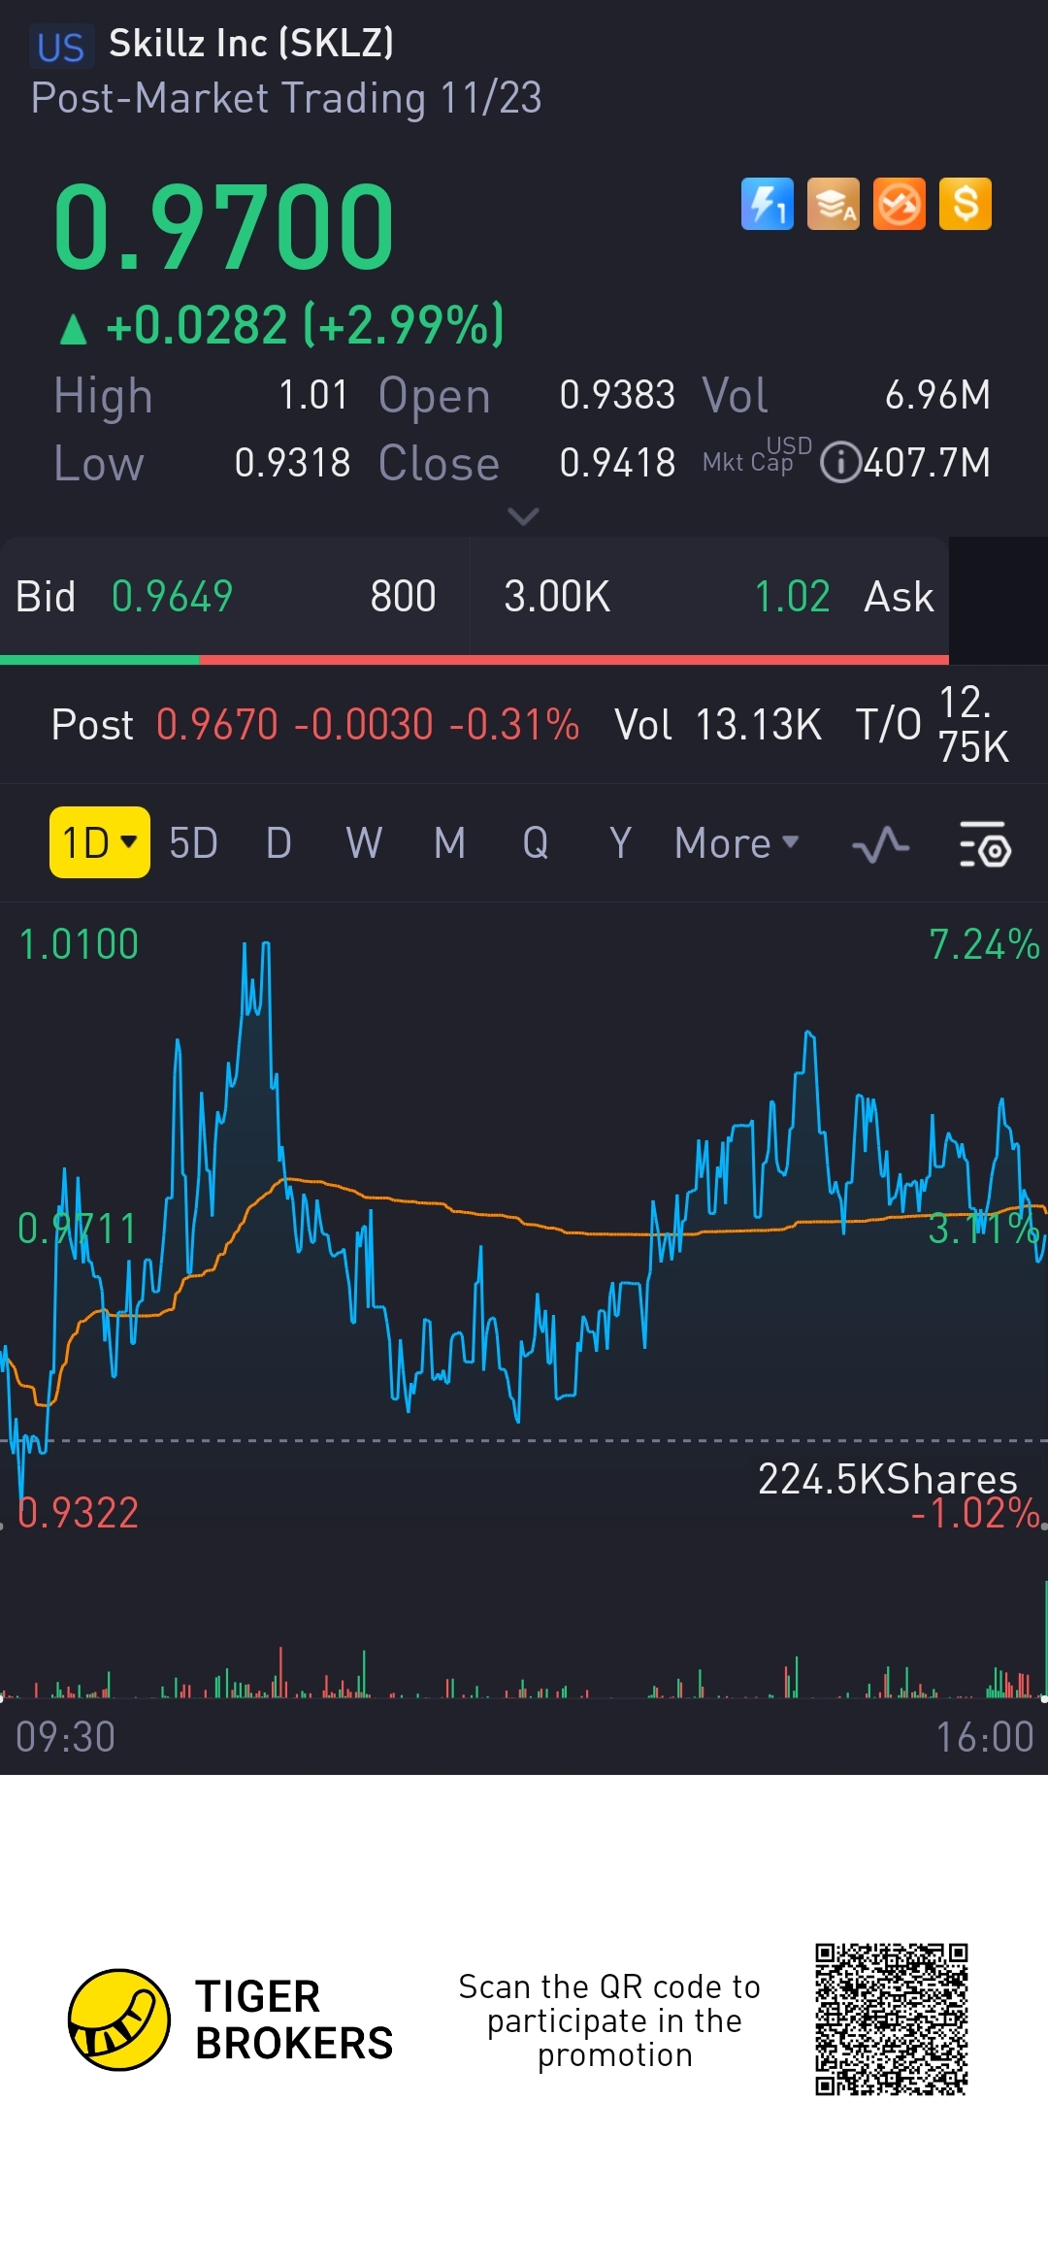Tap the Low 0.9318 value

pos(292,463)
